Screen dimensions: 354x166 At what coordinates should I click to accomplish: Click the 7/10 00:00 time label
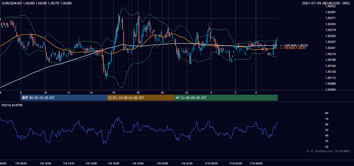point(211,164)
